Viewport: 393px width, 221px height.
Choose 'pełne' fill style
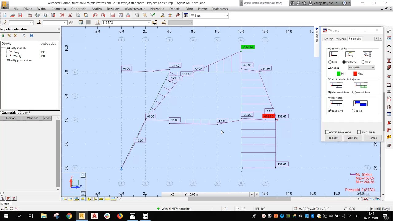(x=357, y=111)
